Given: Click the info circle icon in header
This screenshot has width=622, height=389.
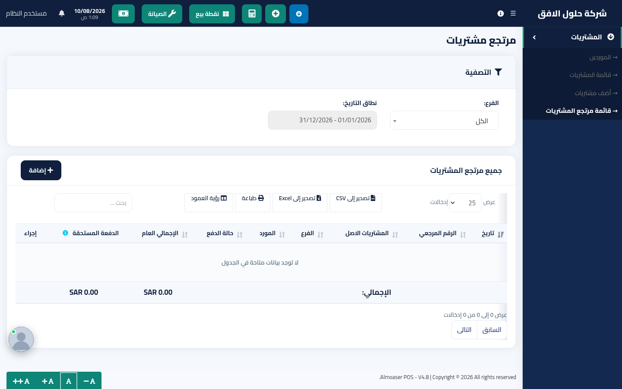Looking at the screenshot, I should (501, 13).
